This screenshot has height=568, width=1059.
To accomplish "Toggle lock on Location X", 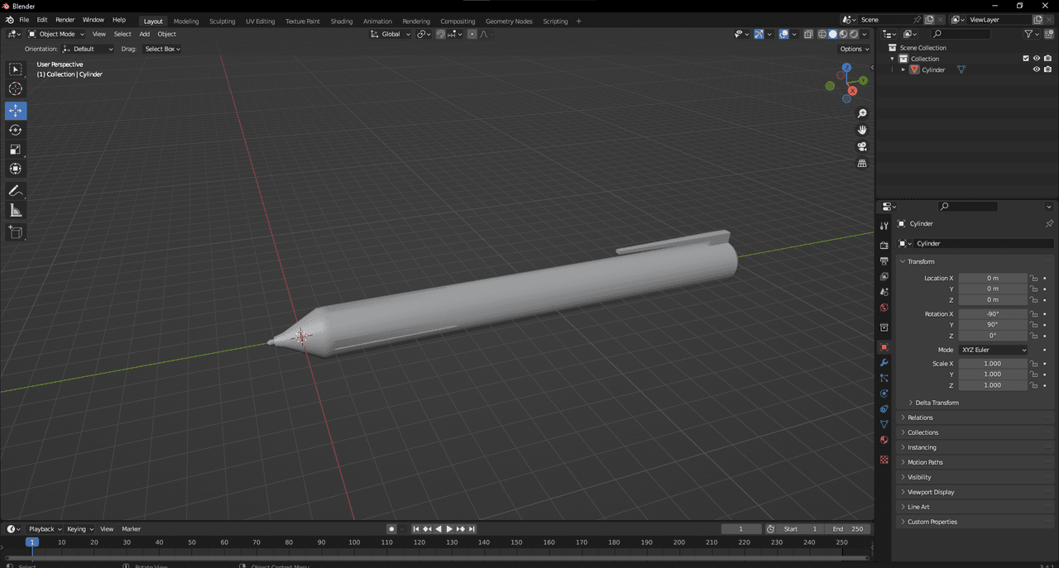I will [1033, 279].
